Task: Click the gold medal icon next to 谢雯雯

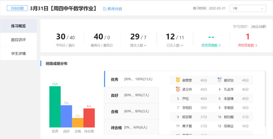Action: [x=178, y=80]
